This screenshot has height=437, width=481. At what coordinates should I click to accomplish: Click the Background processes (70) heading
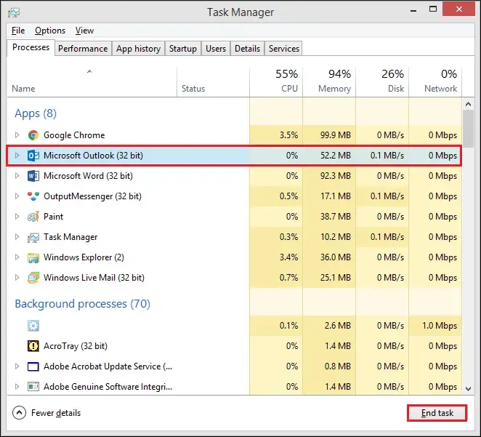click(83, 304)
